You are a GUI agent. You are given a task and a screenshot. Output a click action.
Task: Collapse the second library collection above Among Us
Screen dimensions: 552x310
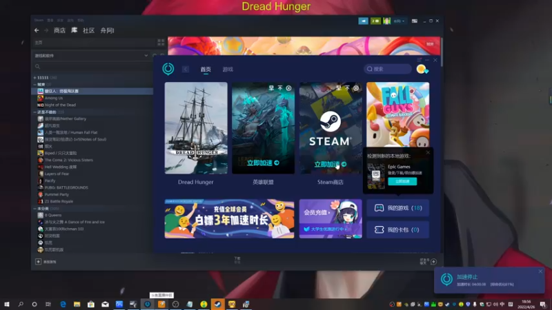[x=34, y=85]
